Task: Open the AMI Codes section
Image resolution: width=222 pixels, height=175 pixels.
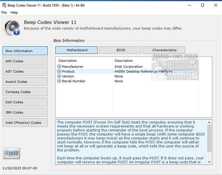Action: coord(25,61)
